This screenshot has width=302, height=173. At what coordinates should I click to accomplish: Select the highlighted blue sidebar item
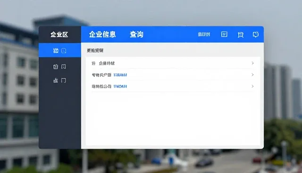[x=60, y=50]
